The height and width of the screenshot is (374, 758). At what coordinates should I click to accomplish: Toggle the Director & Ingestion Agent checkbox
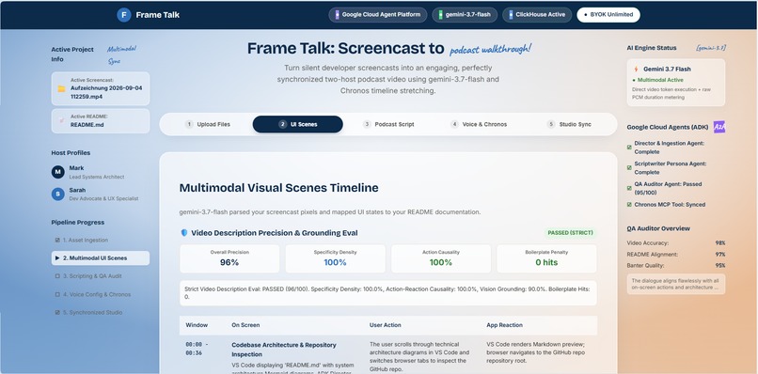click(x=629, y=148)
